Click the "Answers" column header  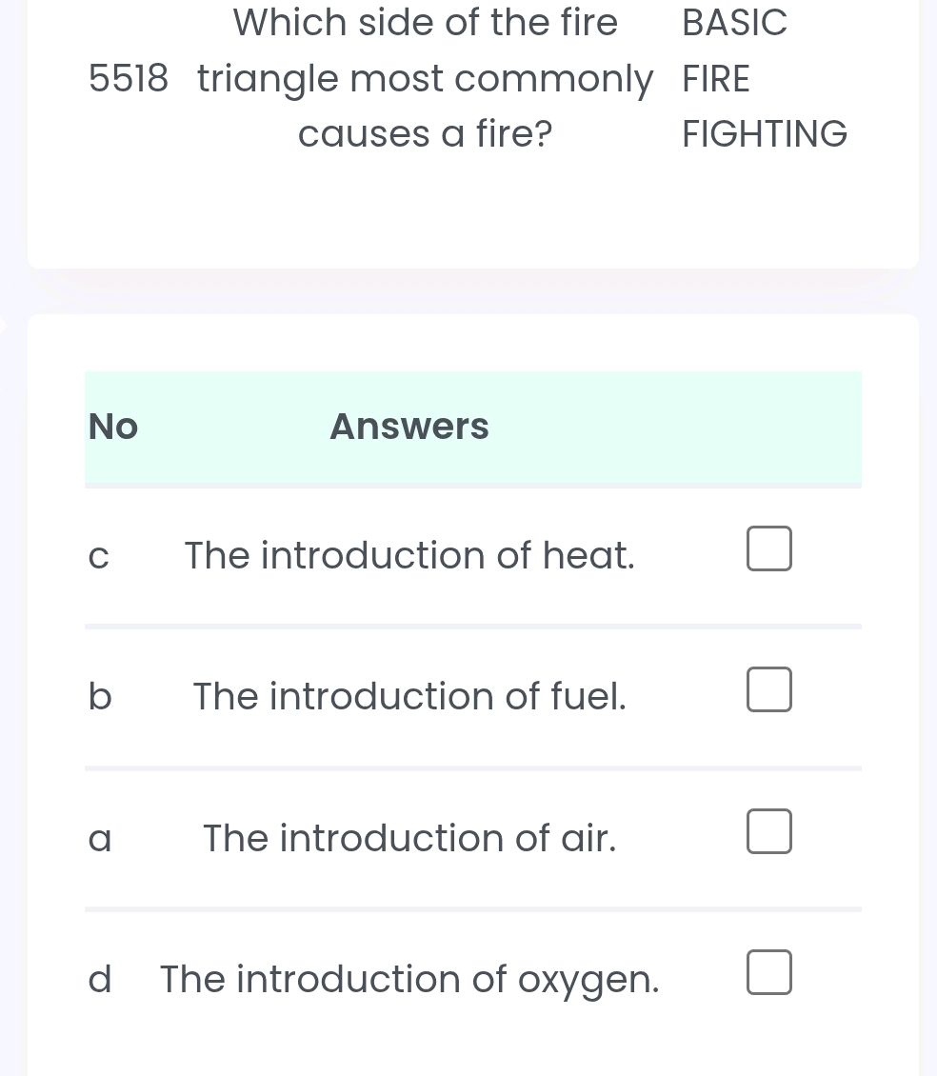click(409, 426)
